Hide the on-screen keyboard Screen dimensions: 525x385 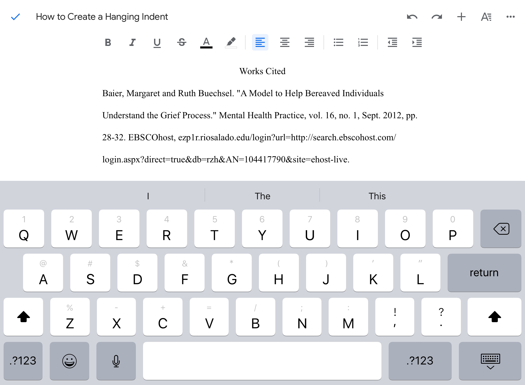point(490,361)
